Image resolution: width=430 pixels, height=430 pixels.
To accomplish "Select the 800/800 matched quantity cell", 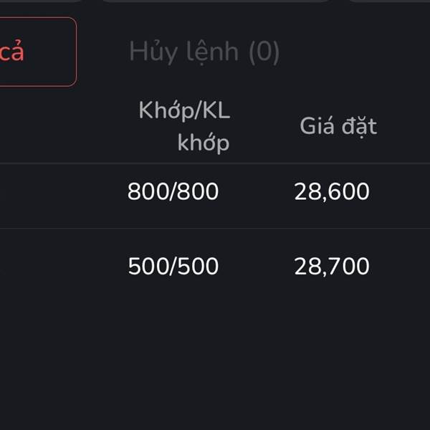I will (x=173, y=191).
